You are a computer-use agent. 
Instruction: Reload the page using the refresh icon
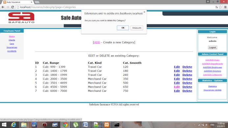pyautogui.click(x=13, y=7)
